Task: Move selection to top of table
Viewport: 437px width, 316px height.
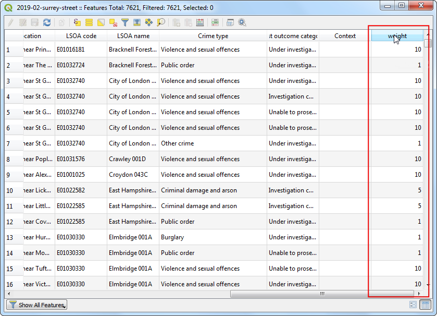Action: pyautogui.click(x=137, y=22)
